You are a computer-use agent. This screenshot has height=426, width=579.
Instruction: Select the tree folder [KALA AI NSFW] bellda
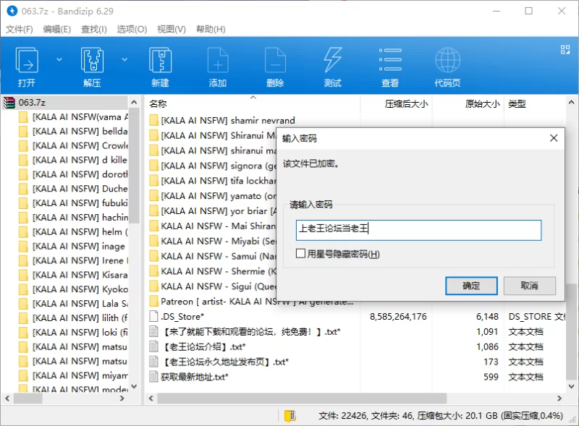(80, 131)
